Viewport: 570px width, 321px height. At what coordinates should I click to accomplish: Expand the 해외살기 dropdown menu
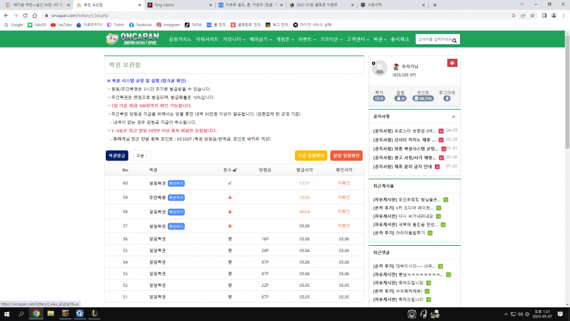261,39
